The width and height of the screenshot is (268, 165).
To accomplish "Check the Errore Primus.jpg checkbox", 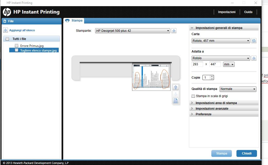I will 17,45.
